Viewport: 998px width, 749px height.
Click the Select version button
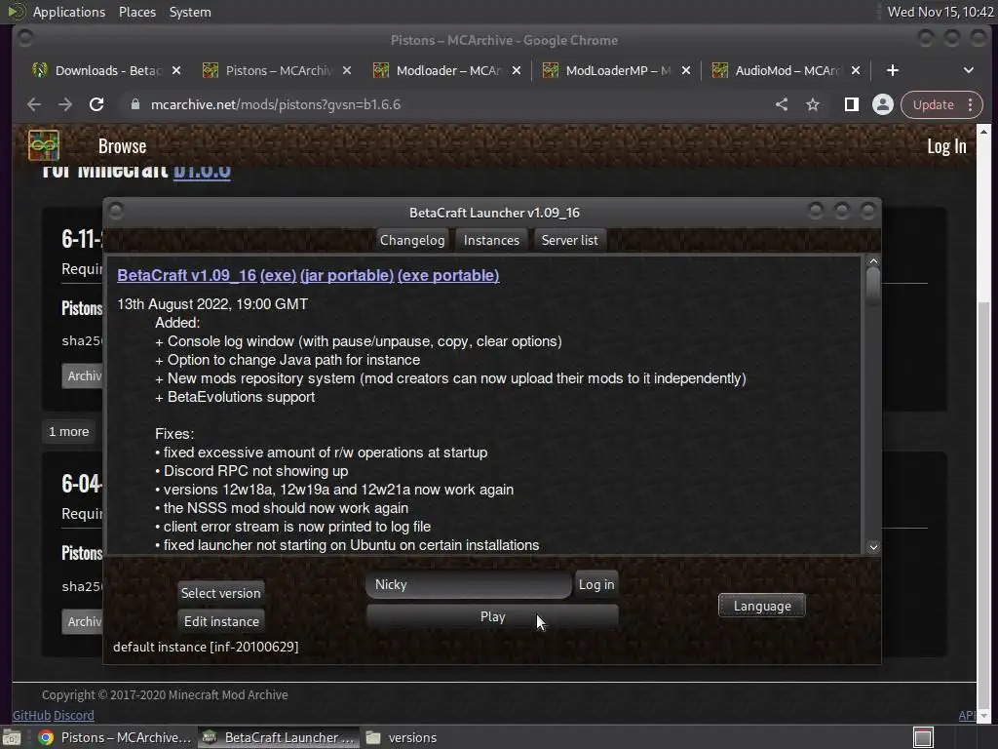click(221, 593)
